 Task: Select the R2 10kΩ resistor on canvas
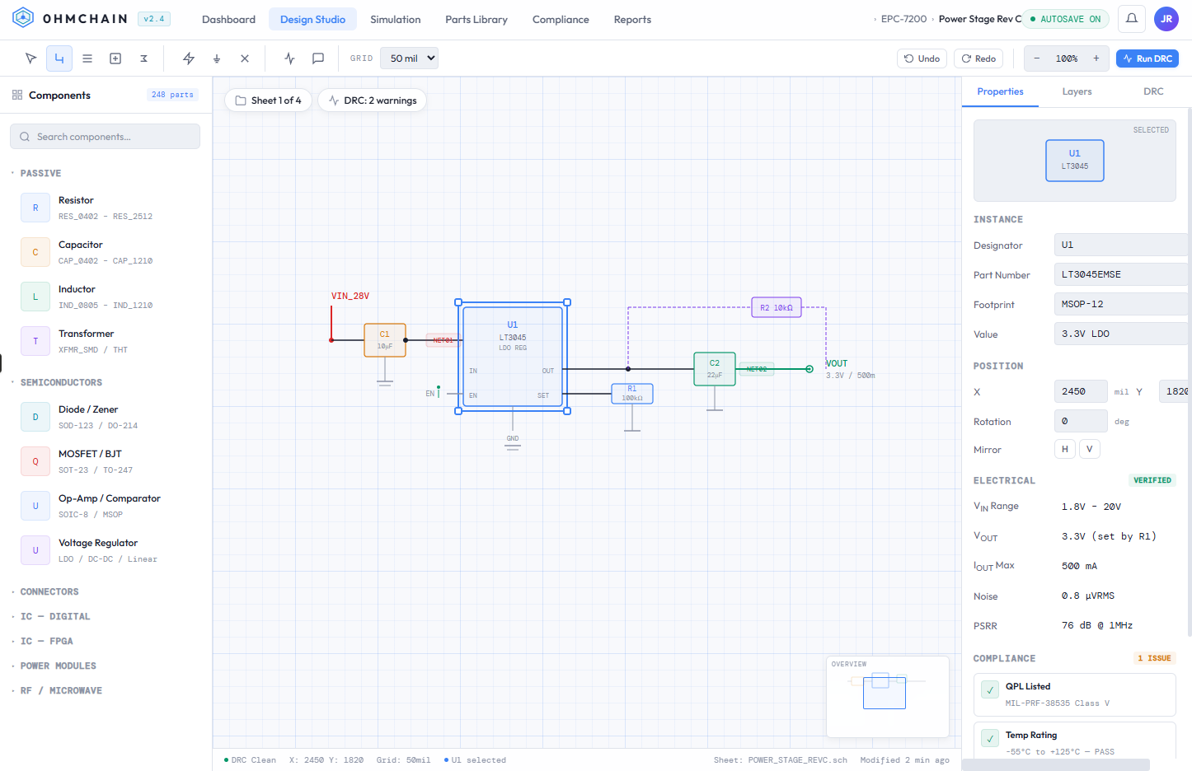tap(776, 307)
